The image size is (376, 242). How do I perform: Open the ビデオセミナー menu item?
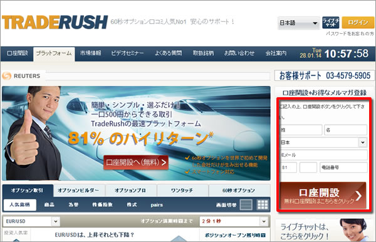(x=127, y=53)
